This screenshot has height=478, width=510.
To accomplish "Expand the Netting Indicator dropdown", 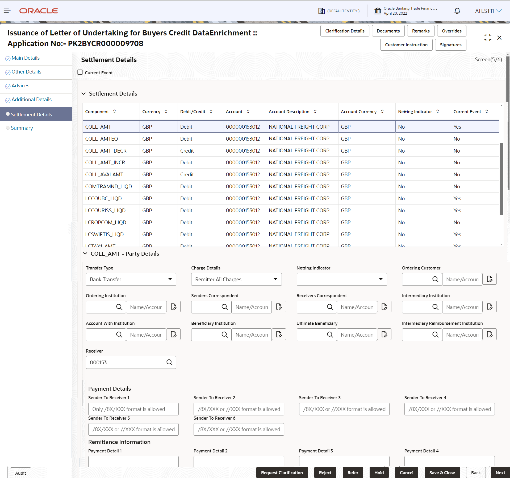I will coord(342,279).
